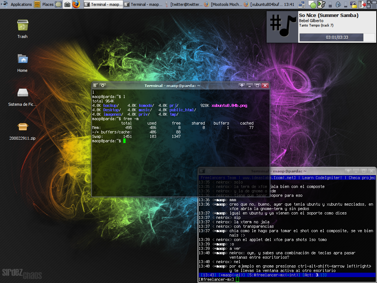Click the panel clock showing 13:41

[289, 4]
